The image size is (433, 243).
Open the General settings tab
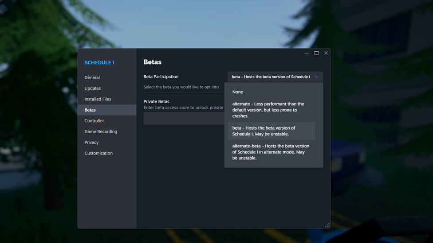click(x=107, y=77)
